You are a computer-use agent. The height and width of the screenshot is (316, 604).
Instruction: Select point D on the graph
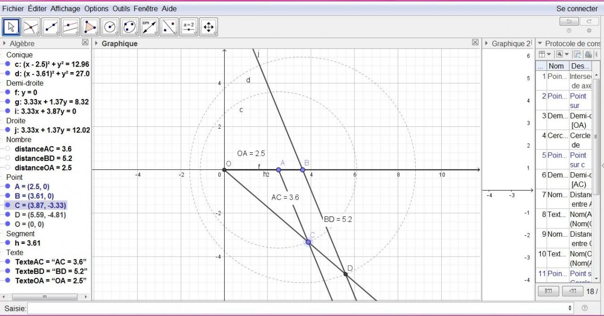346,274
